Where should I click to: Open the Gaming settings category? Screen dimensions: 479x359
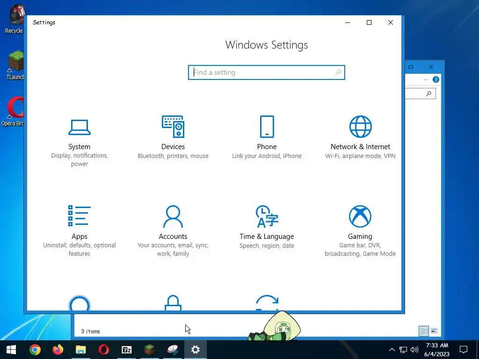360,231
